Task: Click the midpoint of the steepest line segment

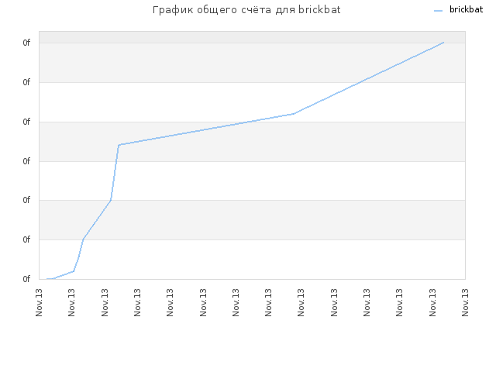Action: pos(115,172)
